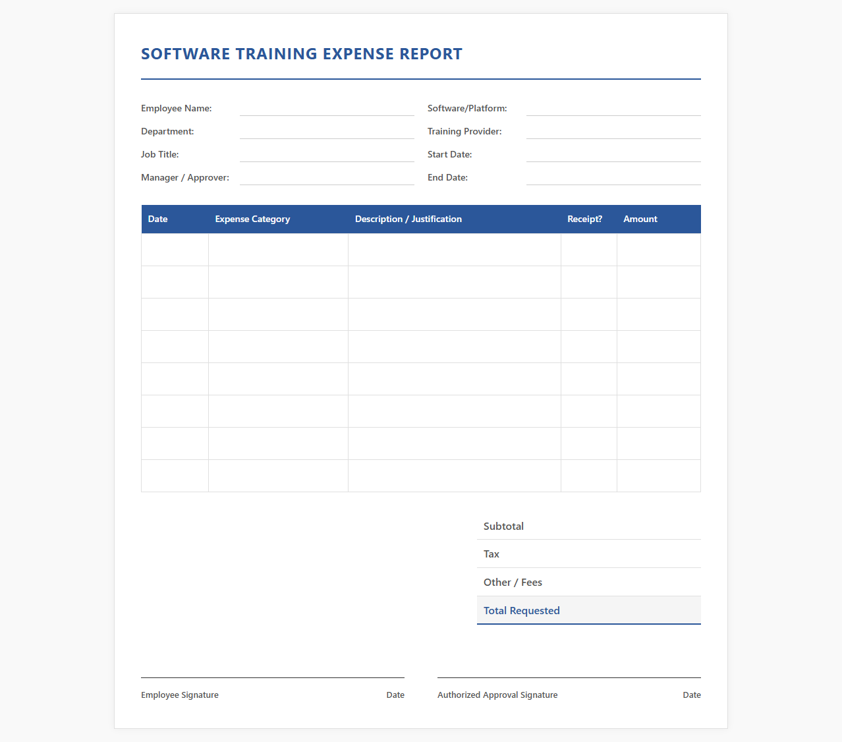This screenshot has width=842, height=742.
Task: Click the 'Employee Signature' label
Action: [x=180, y=695]
